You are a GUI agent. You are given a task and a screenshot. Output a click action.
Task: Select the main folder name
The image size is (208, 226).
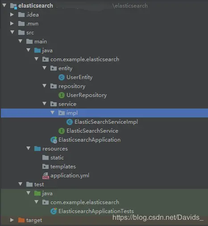pyautogui.click(x=41, y=42)
